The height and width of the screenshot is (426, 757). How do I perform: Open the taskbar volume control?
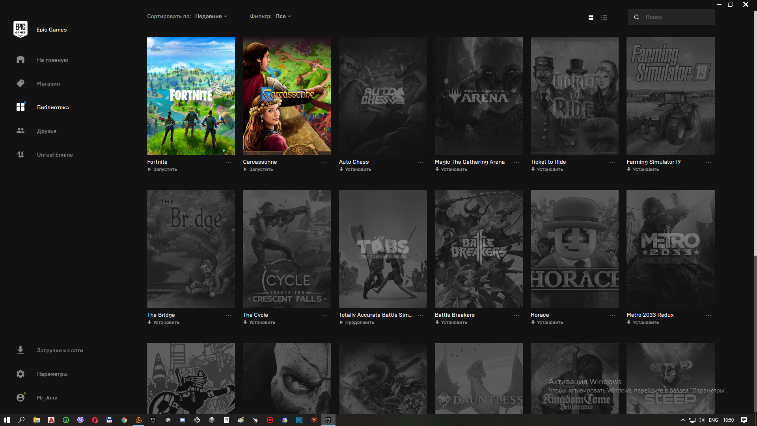tap(701, 420)
